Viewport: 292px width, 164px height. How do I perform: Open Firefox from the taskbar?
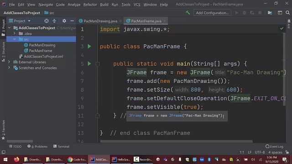point(16,159)
